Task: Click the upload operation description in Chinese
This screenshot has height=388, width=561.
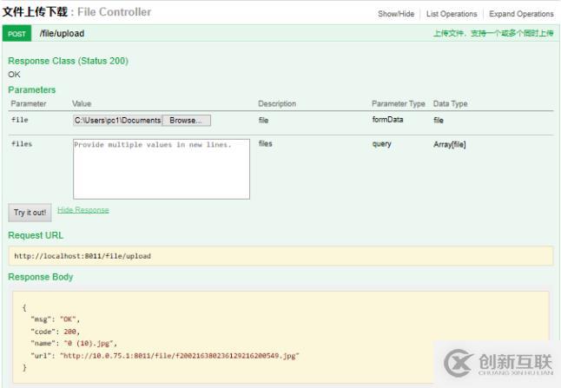Action: [493, 34]
